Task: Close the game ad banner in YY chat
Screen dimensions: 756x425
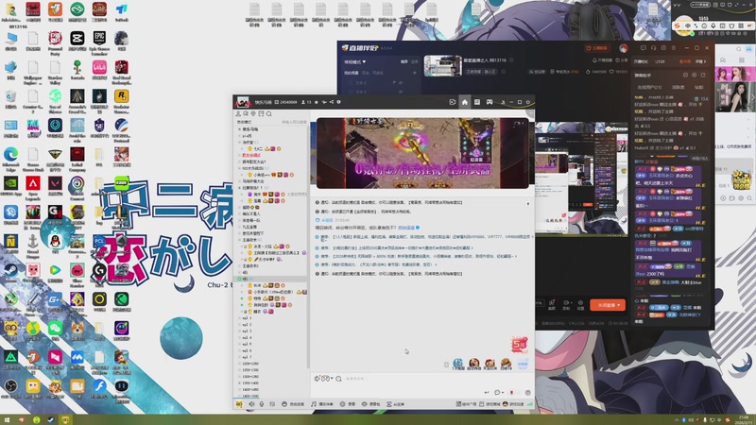Action: click(x=524, y=124)
